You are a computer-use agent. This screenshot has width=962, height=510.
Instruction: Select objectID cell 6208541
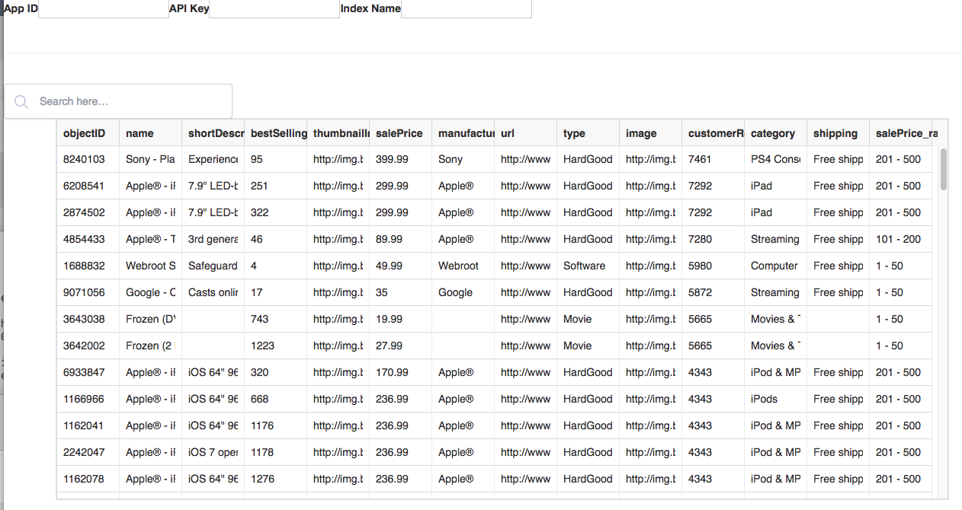click(88, 186)
